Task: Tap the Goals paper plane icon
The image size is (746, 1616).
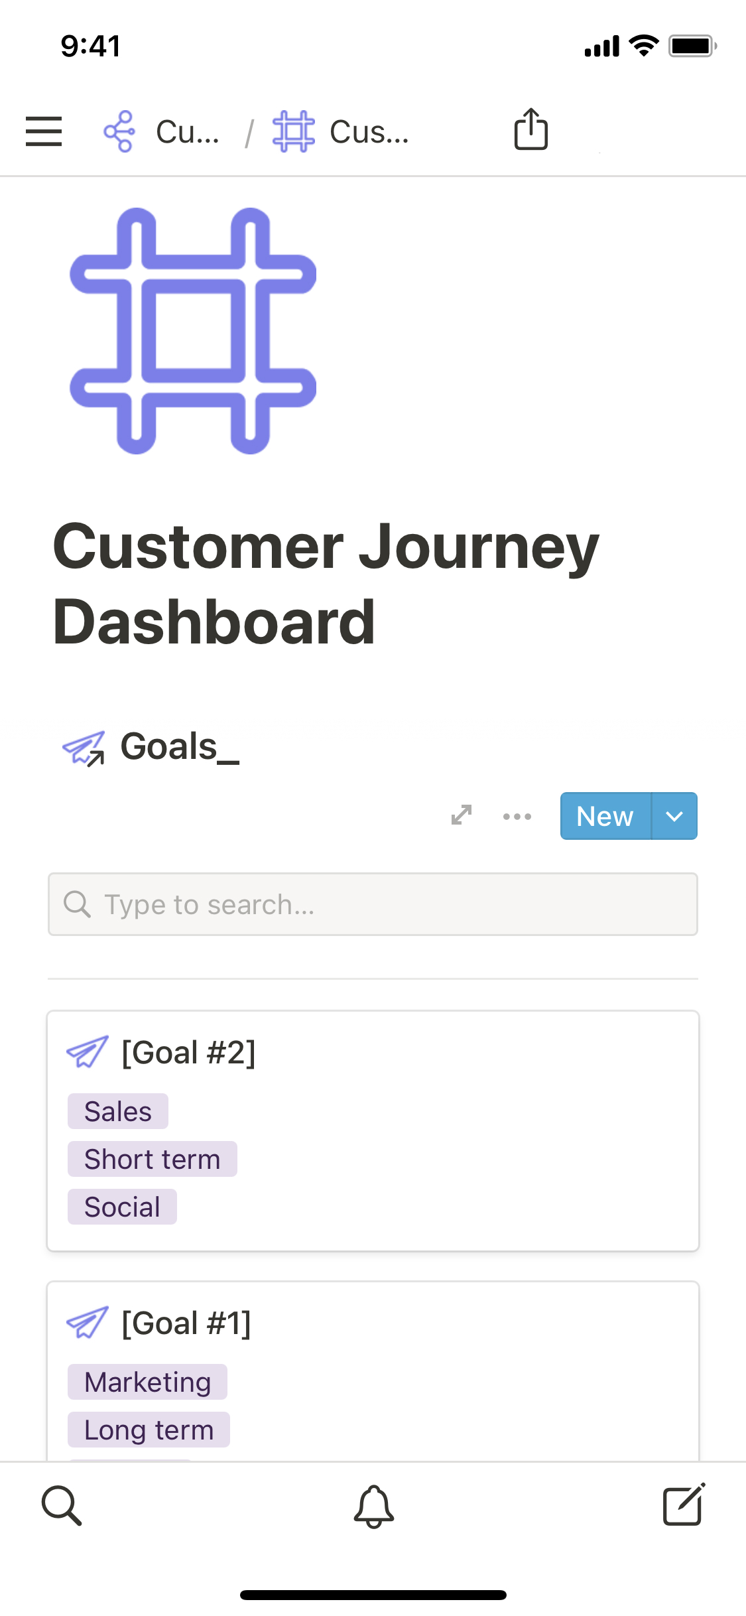Action: (84, 748)
